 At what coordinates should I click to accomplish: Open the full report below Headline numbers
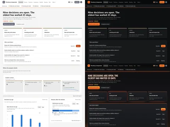tap(78, 96)
